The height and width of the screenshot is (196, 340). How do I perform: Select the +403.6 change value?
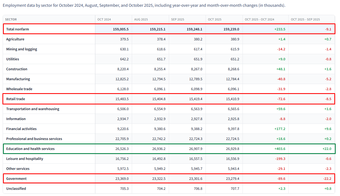(280, 149)
